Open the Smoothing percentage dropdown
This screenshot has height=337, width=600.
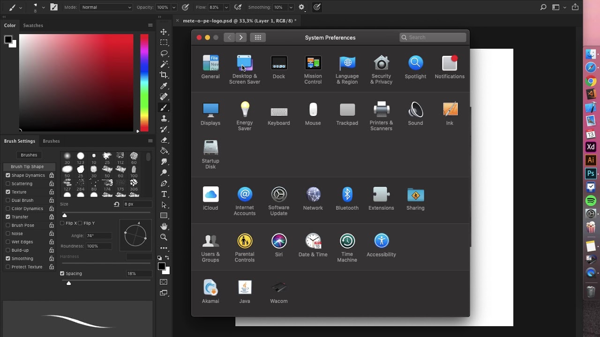click(x=291, y=7)
